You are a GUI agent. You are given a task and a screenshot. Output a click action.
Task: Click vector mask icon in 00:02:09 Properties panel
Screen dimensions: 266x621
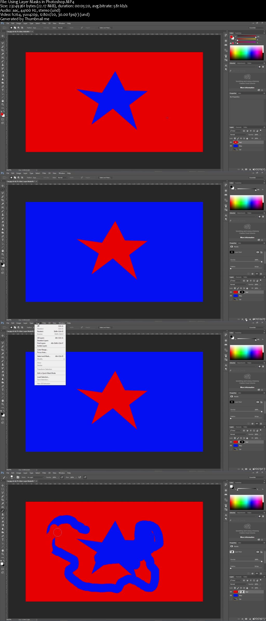tap(261, 252)
